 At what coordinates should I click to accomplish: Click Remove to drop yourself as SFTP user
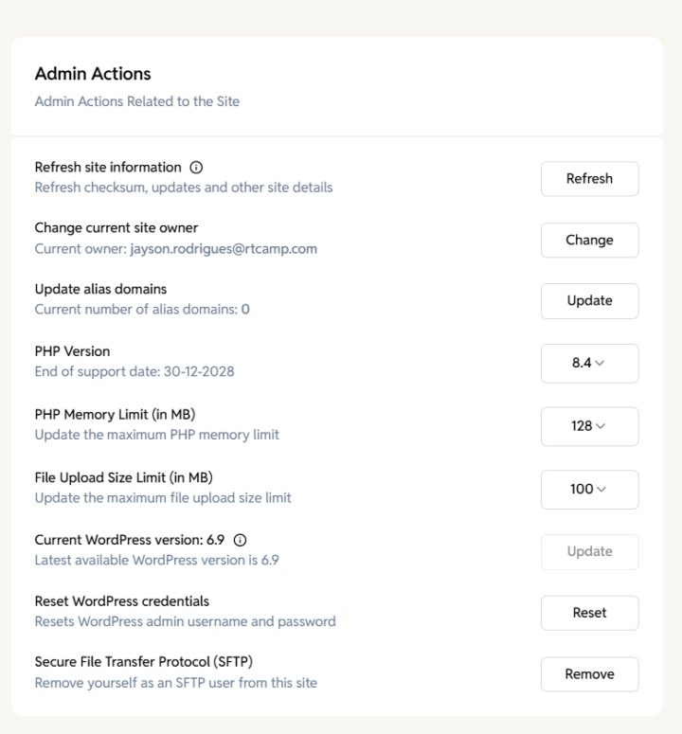coord(589,674)
